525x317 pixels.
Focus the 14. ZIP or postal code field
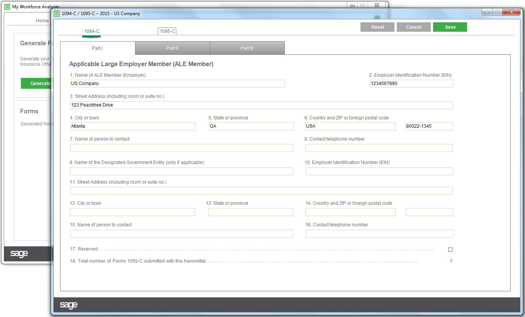coord(429,212)
